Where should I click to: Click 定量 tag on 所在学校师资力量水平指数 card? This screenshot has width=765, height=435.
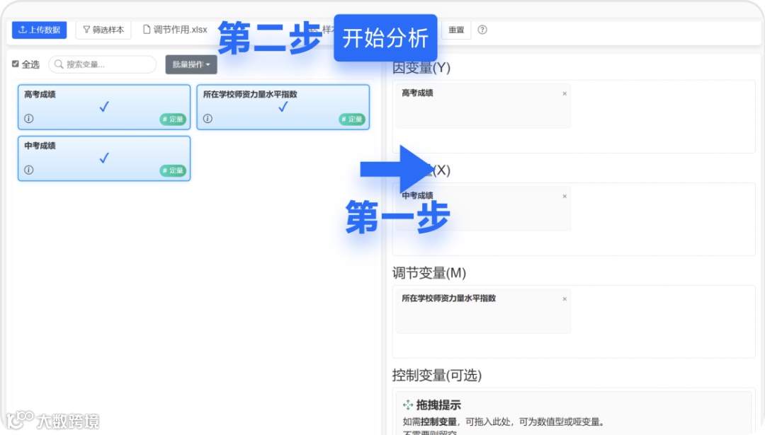click(x=352, y=120)
